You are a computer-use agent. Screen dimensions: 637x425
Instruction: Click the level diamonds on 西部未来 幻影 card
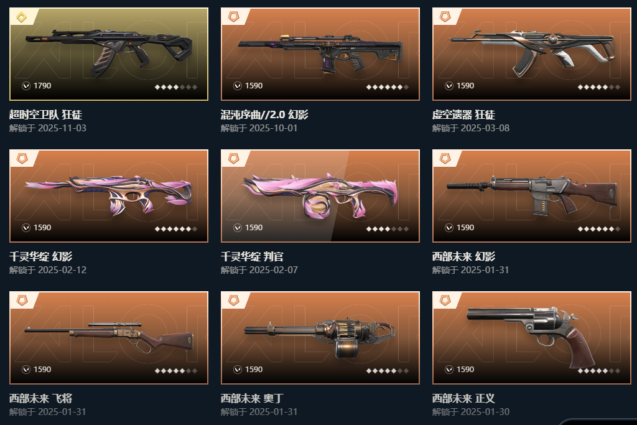tap(599, 229)
